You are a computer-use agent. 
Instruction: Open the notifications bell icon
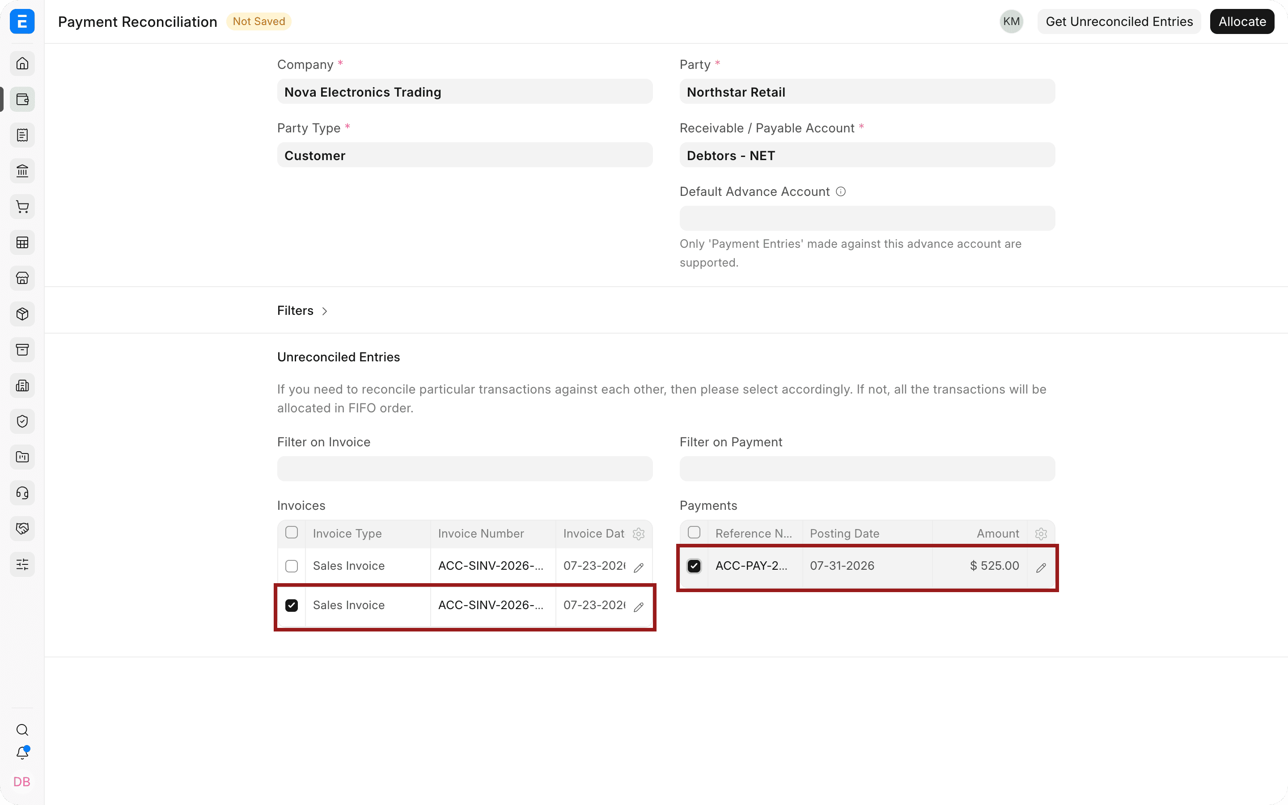tap(22, 753)
